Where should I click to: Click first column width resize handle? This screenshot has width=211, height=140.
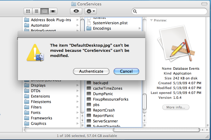coord(82,125)
